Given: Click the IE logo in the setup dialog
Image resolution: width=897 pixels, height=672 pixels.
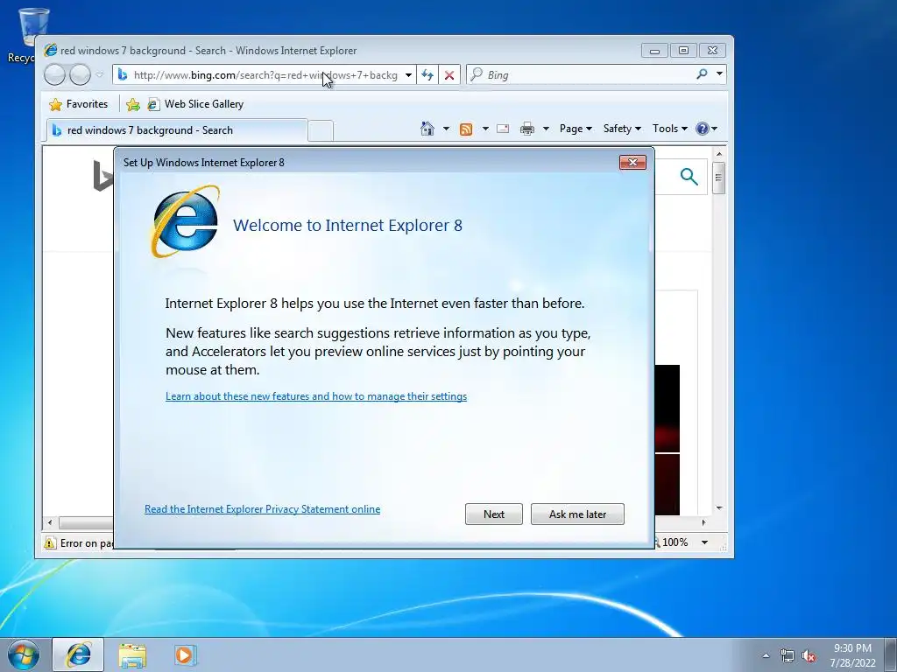Looking at the screenshot, I should [x=186, y=221].
